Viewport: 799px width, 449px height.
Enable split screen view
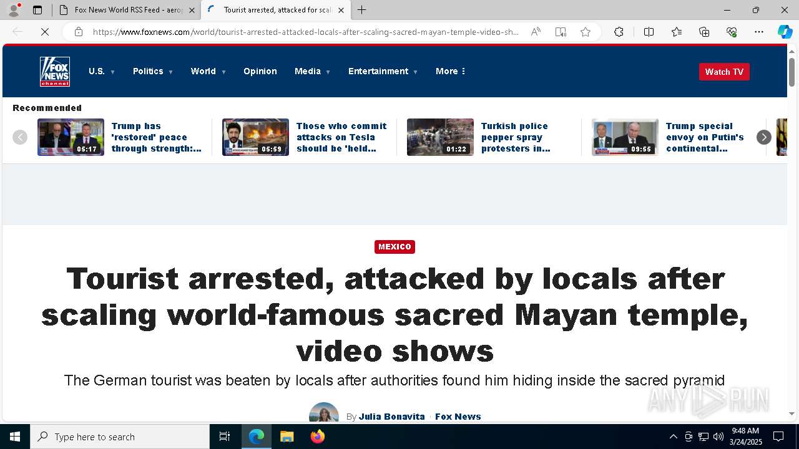tap(649, 32)
